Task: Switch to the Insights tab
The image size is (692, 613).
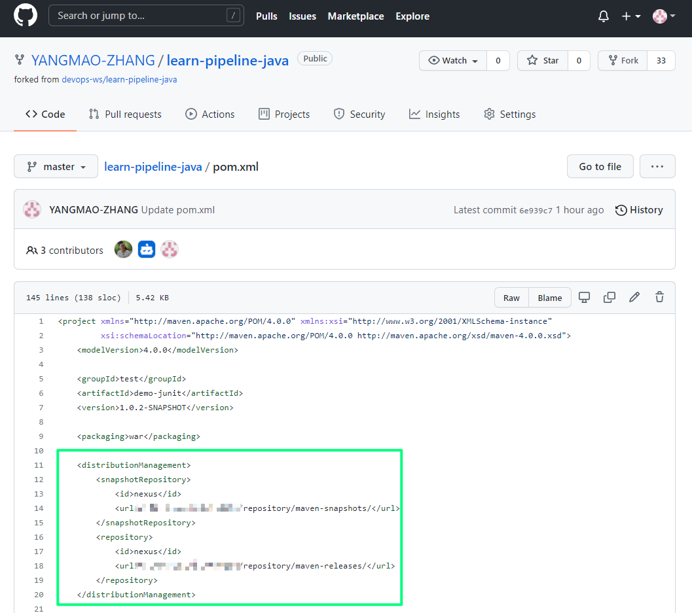Action: pyautogui.click(x=434, y=114)
